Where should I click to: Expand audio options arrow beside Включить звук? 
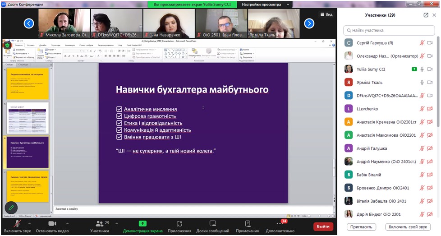pyautogui.click(x=30, y=223)
